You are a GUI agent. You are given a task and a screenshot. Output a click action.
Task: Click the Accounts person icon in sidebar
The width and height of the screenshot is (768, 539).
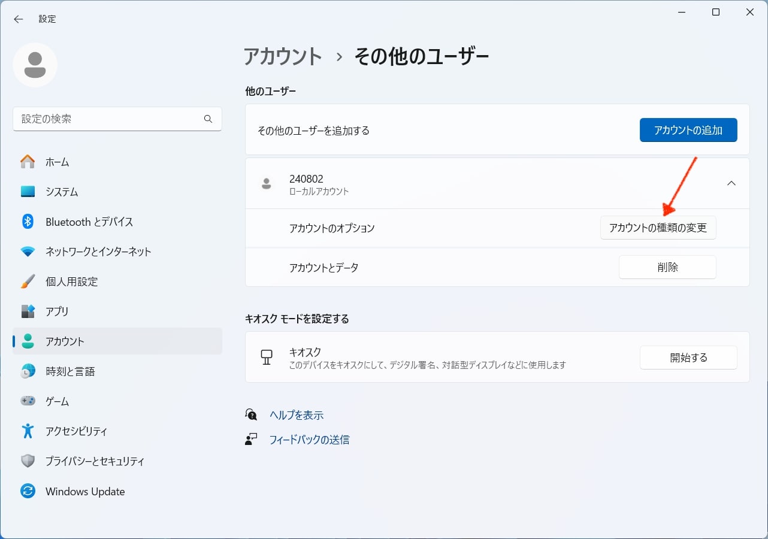pos(28,341)
